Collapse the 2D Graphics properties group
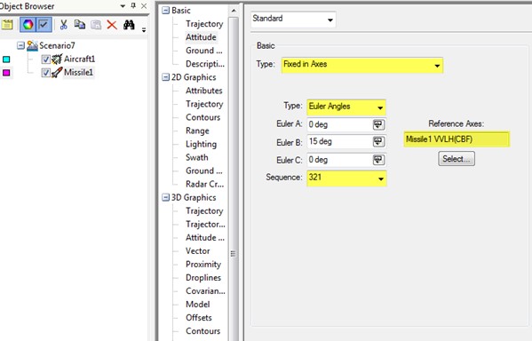The height and width of the screenshot is (341, 532). 165,77
